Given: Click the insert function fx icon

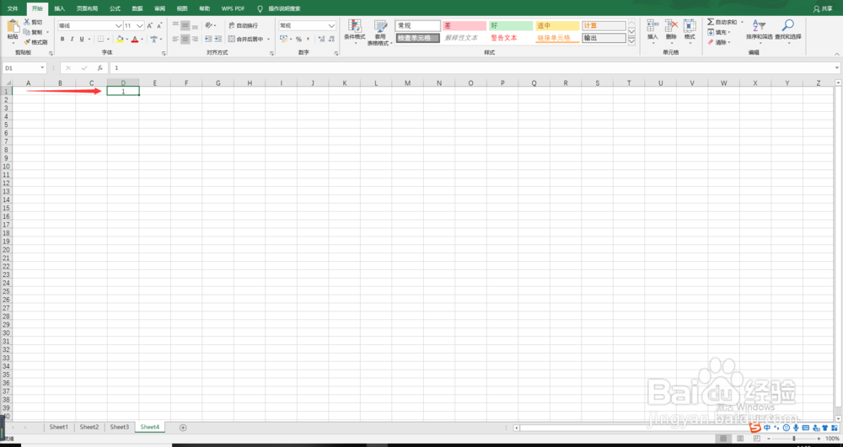Looking at the screenshot, I should (100, 68).
